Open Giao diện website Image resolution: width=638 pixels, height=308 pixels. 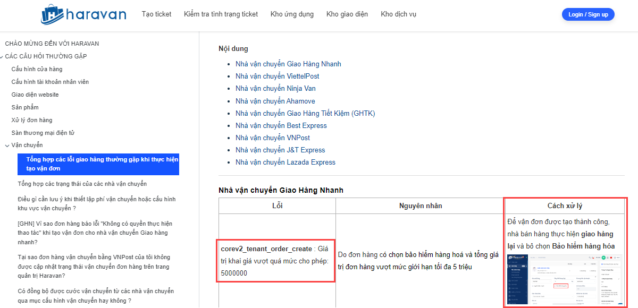35,95
